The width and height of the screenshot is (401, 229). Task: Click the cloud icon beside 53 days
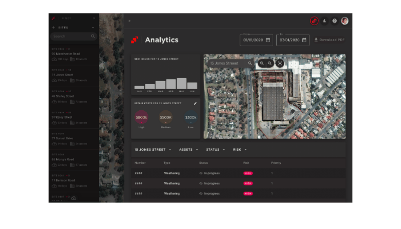click(54, 123)
